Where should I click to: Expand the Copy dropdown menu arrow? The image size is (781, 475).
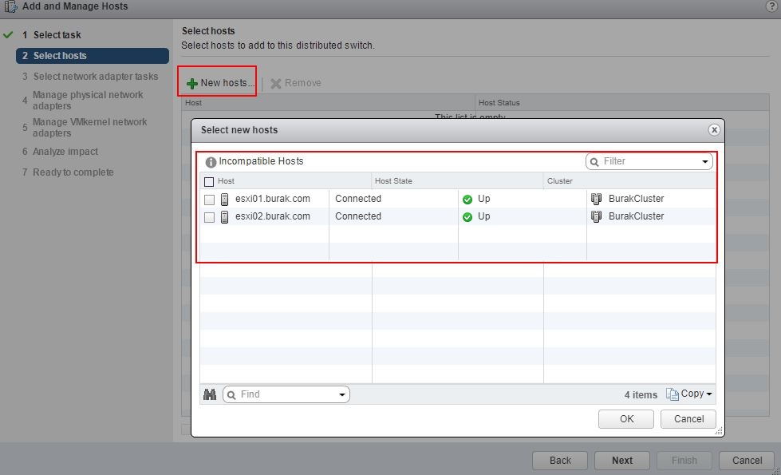click(708, 394)
